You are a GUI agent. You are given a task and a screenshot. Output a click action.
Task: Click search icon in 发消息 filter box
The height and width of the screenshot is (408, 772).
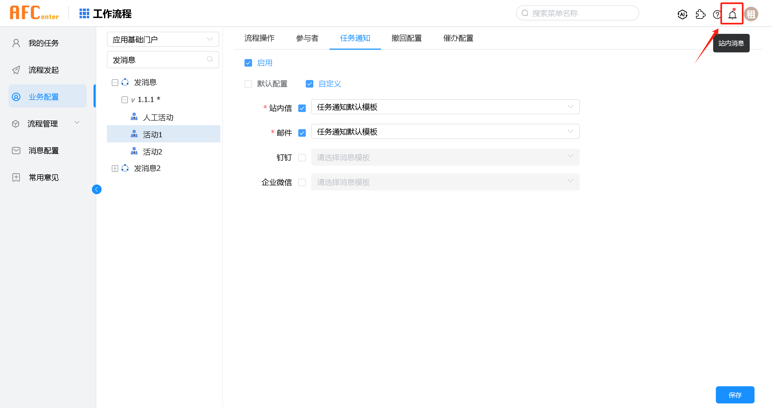pos(210,59)
